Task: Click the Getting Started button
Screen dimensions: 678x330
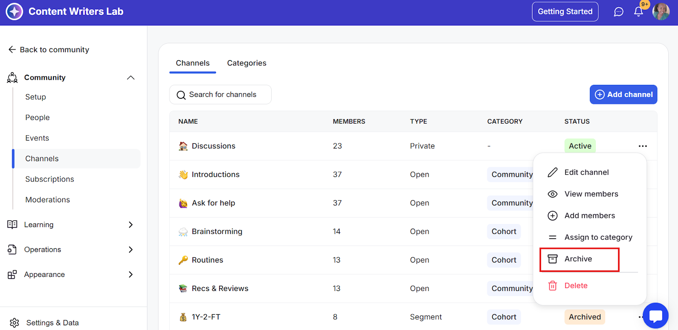Action: pos(565,11)
